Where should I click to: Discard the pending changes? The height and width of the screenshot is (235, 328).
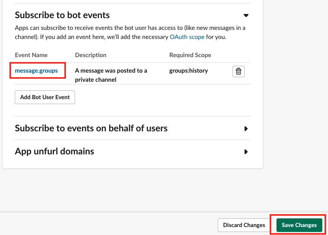[x=244, y=225]
